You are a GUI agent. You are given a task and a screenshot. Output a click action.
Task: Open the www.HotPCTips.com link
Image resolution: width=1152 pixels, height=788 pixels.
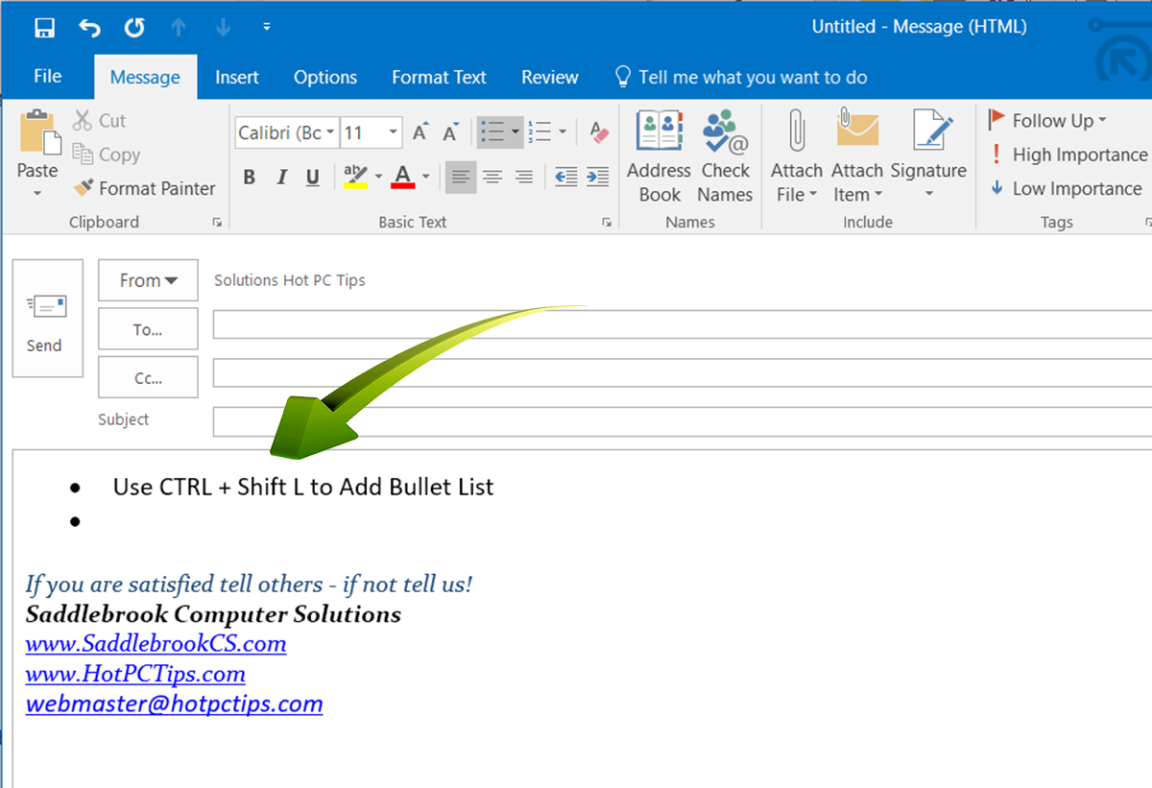[135, 674]
